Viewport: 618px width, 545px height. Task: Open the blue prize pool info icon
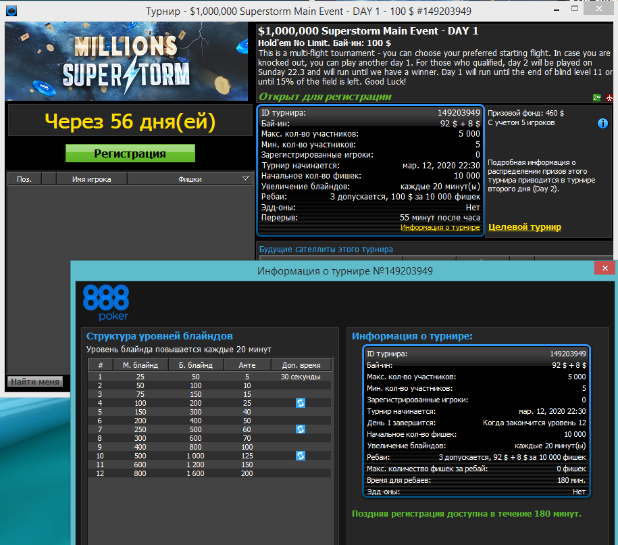[602, 124]
